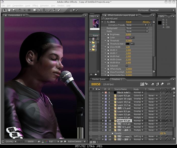Open the Background dropdown in S_Glow

[x=137, y=28]
